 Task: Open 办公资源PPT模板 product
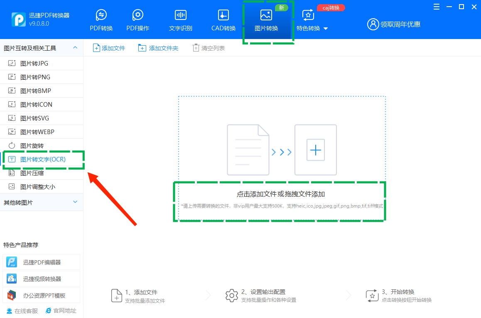click(x=42, y=295)
